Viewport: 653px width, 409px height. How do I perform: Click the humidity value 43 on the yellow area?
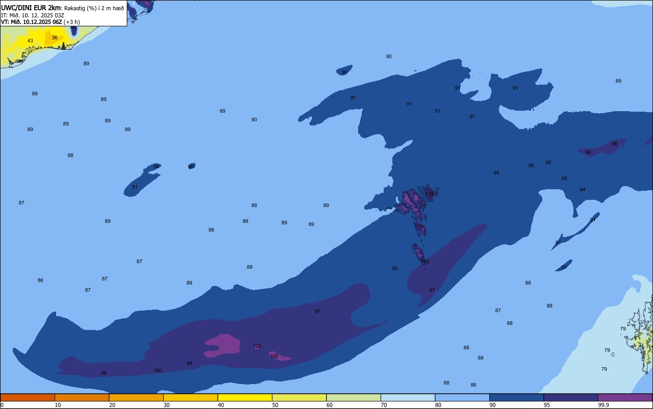30,41
